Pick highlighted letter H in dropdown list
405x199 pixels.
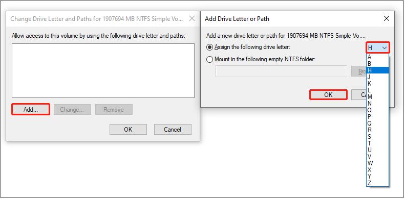pos(378,70)
